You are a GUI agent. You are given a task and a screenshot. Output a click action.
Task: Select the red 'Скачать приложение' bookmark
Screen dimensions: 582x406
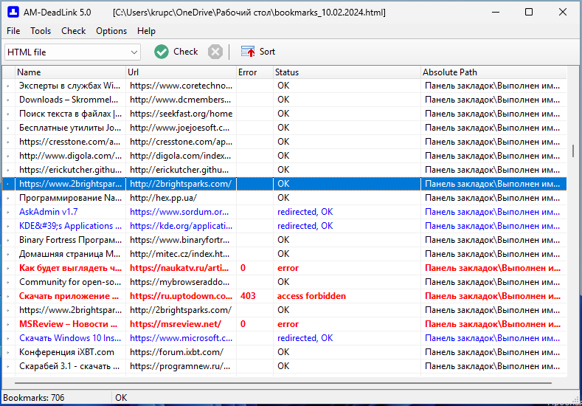(69, 296)
